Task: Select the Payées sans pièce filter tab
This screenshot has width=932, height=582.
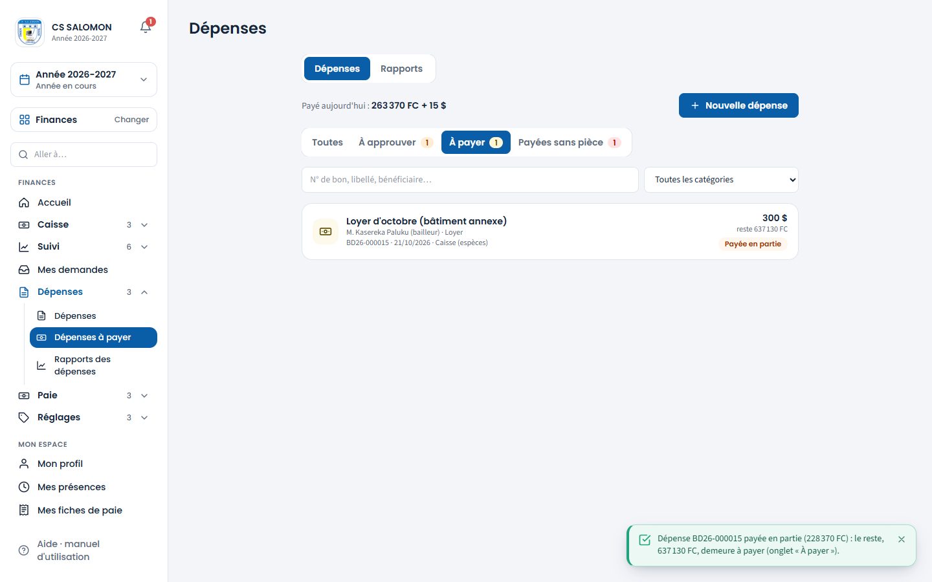Action: coord(570,142)
